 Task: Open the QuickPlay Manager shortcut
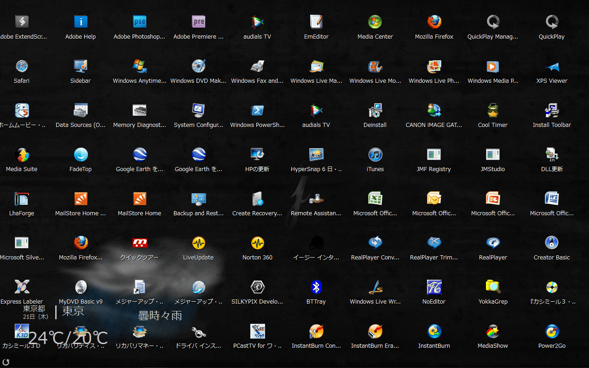tap(493, 22)
